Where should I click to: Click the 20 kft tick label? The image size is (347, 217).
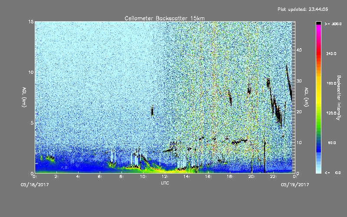(299, 112)
